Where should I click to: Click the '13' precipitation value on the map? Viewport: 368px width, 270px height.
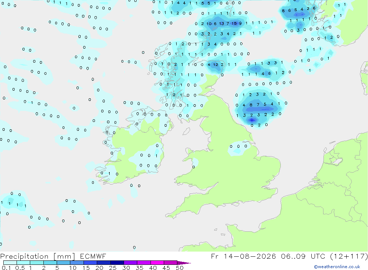click(x=222, y=24)
